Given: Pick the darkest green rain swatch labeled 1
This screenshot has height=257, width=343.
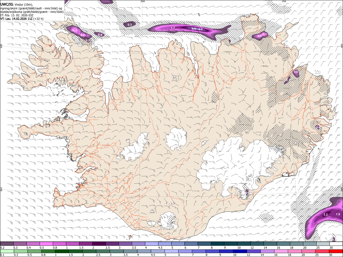Looking at the screenshot, I should (x=62, y=251).
